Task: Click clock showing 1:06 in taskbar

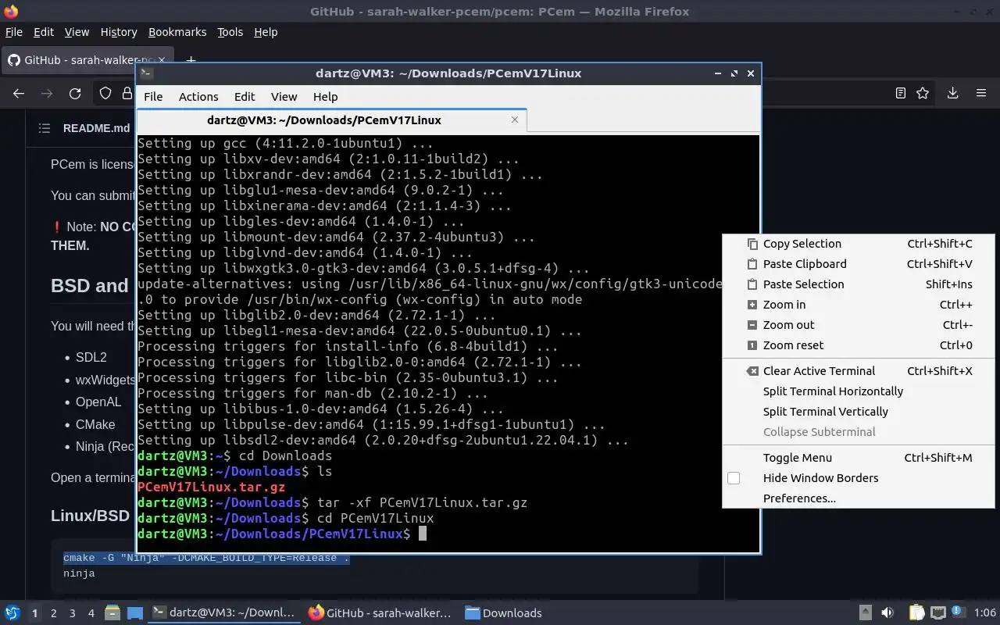Action: [985, 612]
